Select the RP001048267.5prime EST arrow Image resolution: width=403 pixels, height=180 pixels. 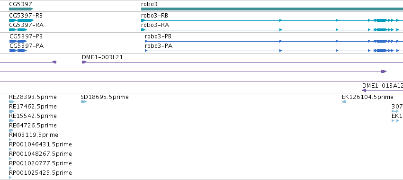pos(10,159)
